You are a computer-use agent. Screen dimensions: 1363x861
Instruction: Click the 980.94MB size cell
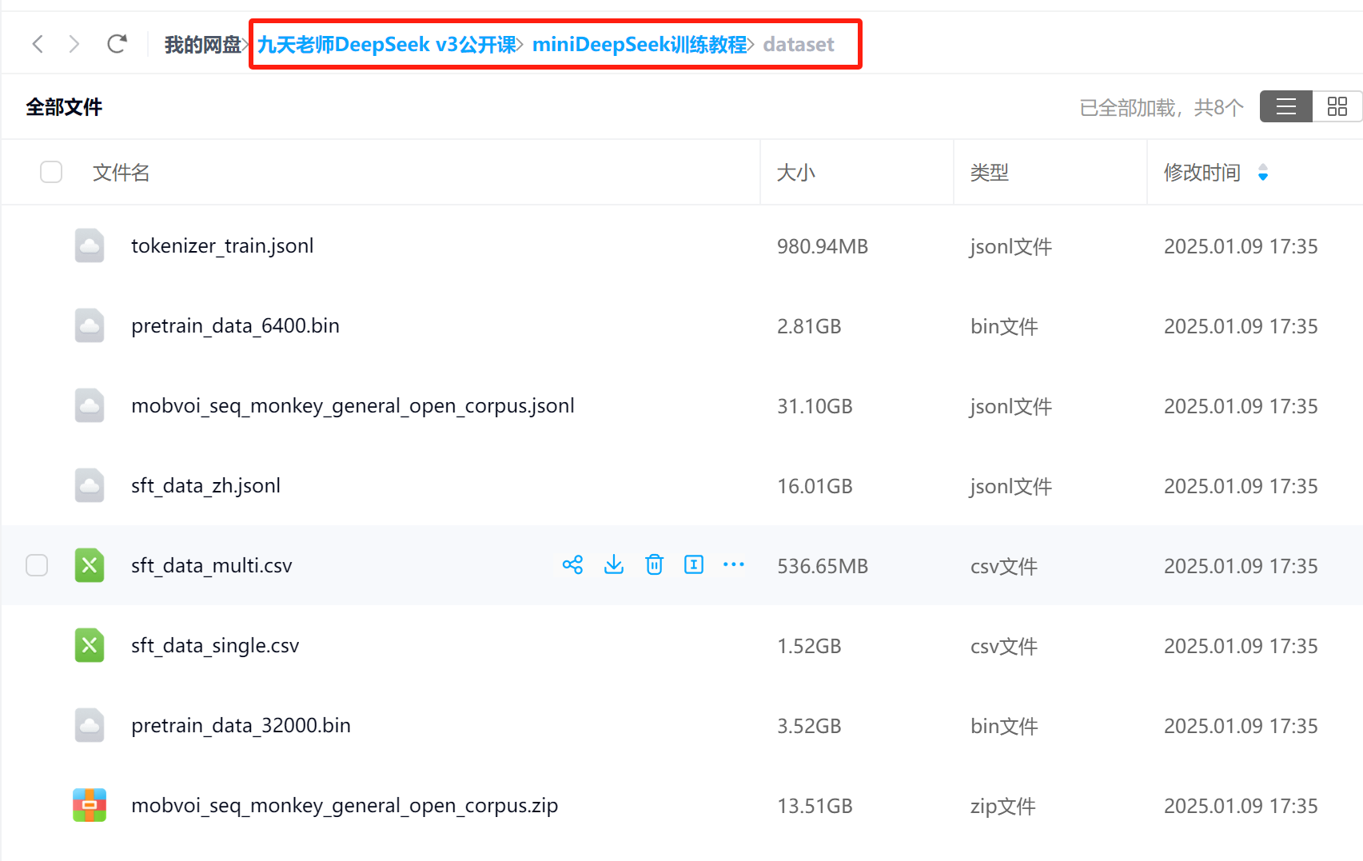(x=823, y=246)
